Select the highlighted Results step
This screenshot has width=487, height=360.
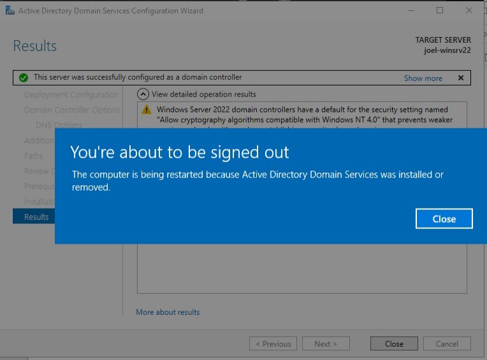click(x=36, y=217)
